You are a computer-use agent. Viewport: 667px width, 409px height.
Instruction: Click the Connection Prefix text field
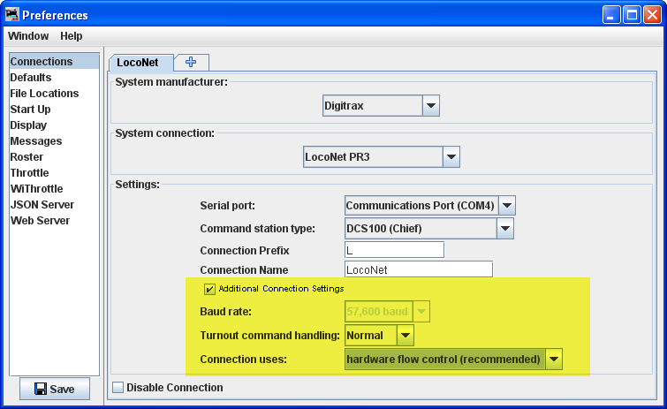(x=393, y=250)
